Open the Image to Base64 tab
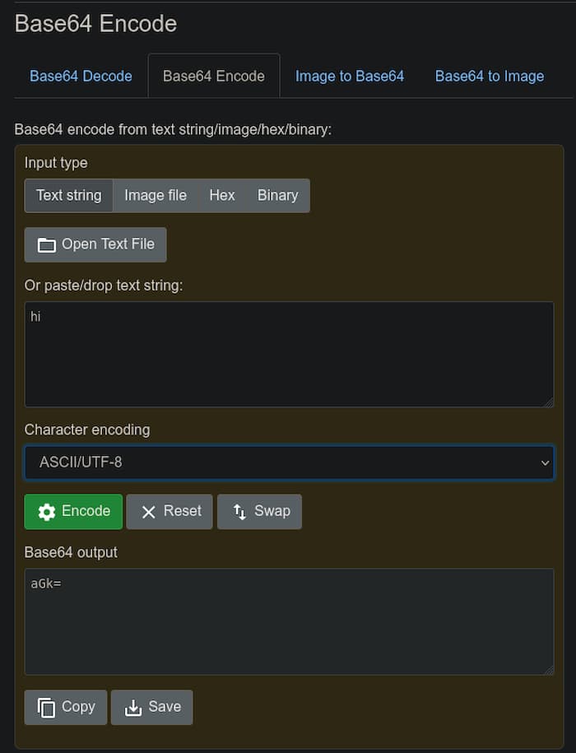This screenshot has height=753, width=576. 350,76
